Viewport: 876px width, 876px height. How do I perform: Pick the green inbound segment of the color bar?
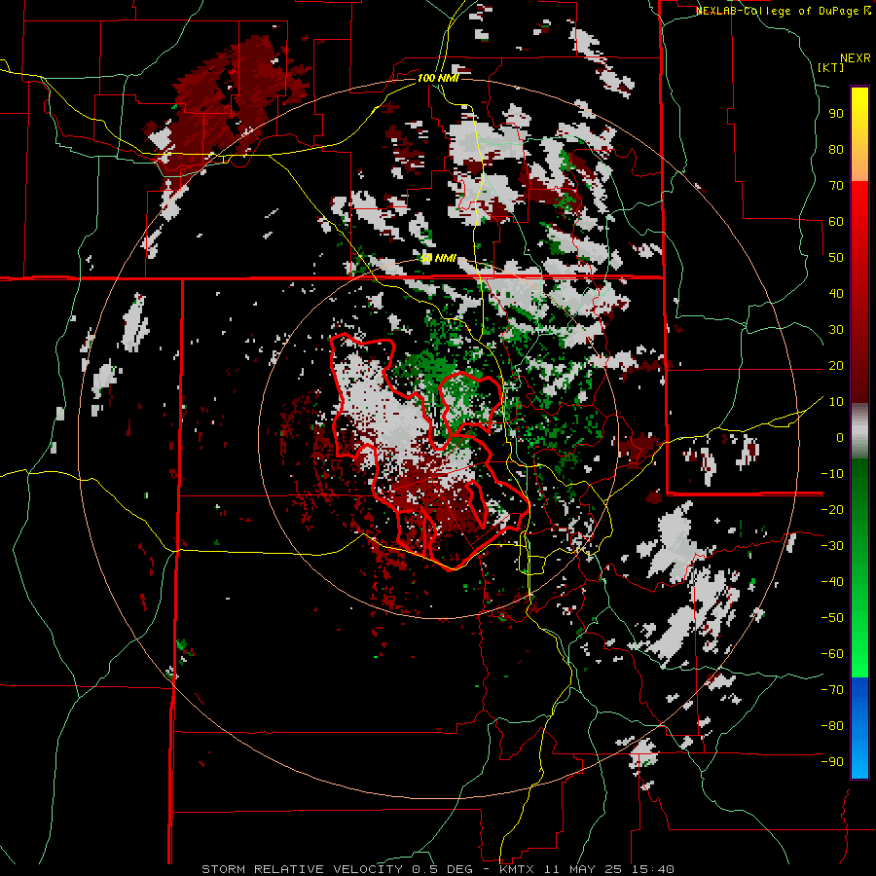click(859, 567)
